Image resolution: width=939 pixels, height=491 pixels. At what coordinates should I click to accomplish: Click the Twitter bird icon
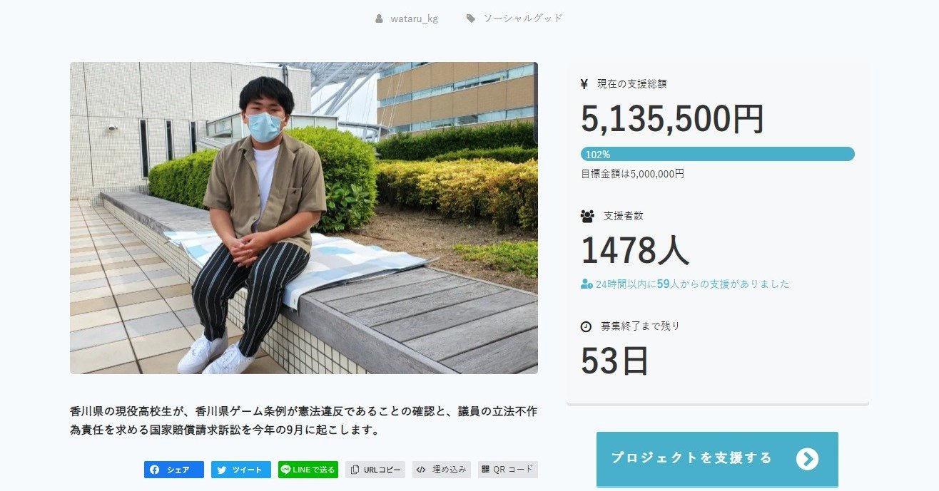click(222, 470)
